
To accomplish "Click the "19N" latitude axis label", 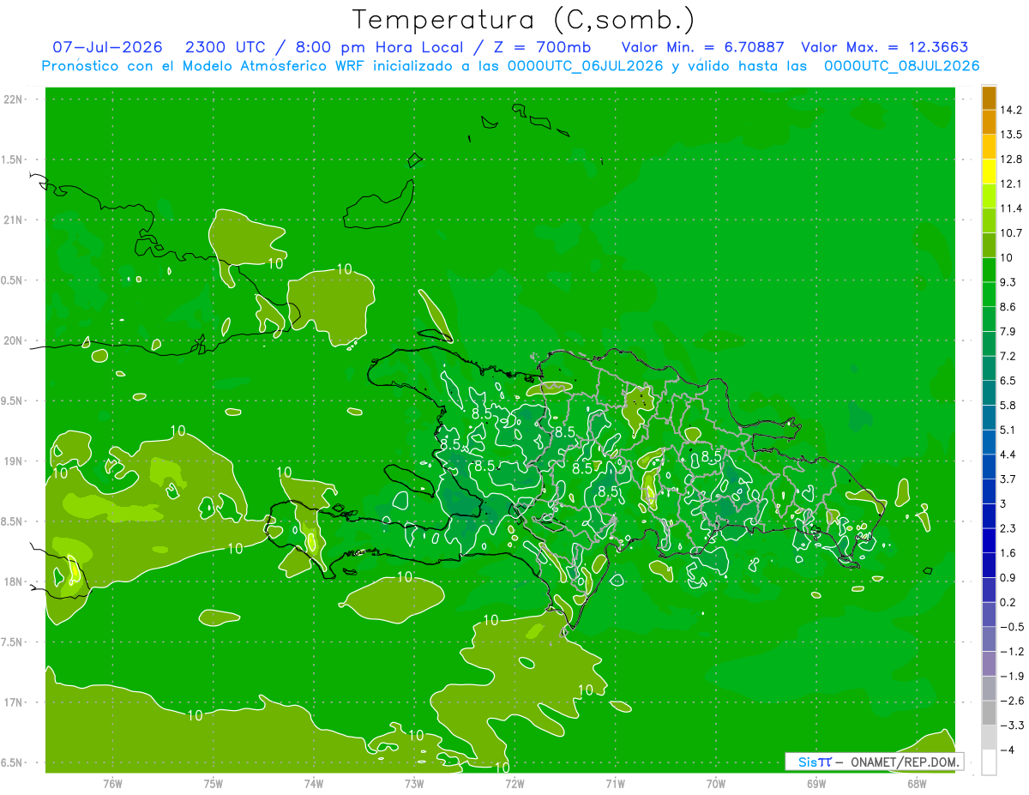I will point(13,461).
